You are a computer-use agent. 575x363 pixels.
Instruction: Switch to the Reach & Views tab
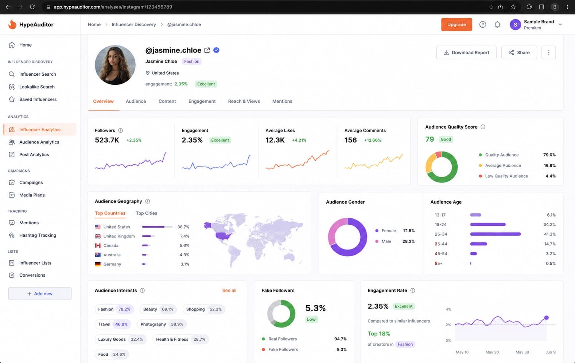click(x=244, y=101)
